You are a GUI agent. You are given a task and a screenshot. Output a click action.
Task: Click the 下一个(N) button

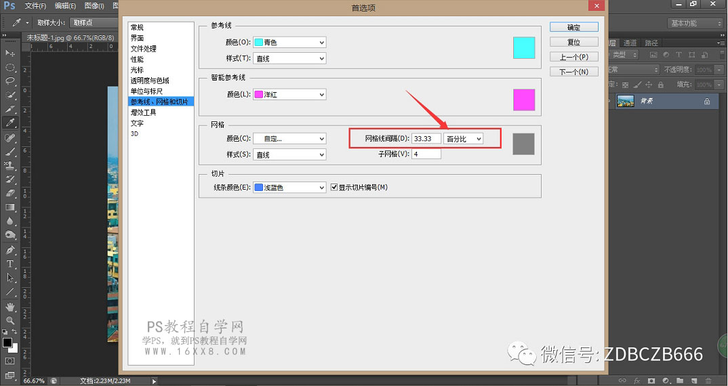click(x=574, y=72)
